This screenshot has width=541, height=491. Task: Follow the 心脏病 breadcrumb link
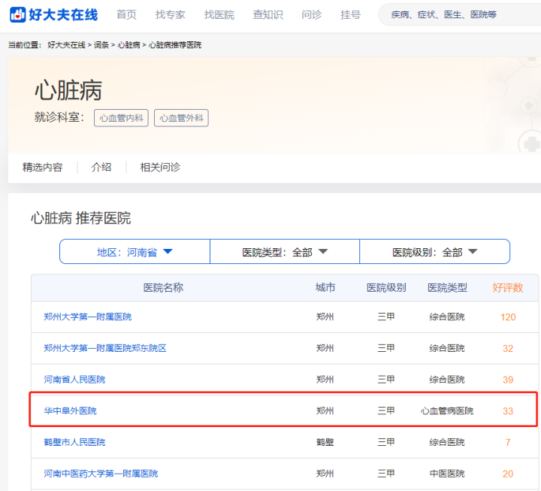(x=128, y=45)
